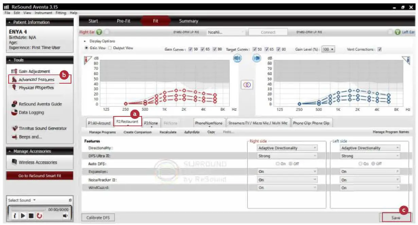Screen dimensions: 418x225
Task: Toggle repeat in the sound player
Action: (x=39, y=215)
